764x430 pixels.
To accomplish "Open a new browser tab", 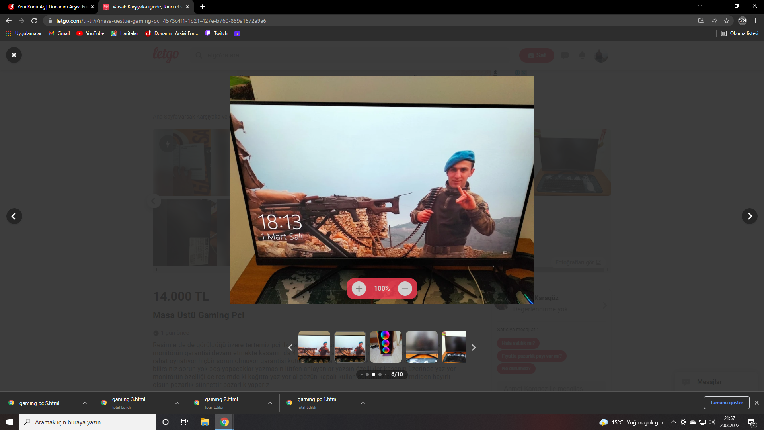I will click(203, 7).
